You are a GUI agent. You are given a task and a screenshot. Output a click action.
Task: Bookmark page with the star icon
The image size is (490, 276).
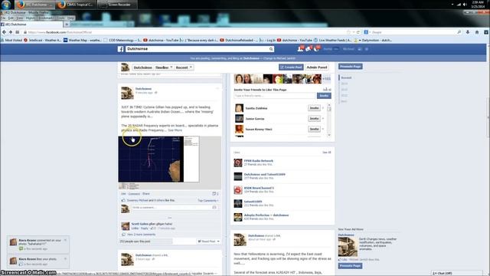tap(349, 32)
